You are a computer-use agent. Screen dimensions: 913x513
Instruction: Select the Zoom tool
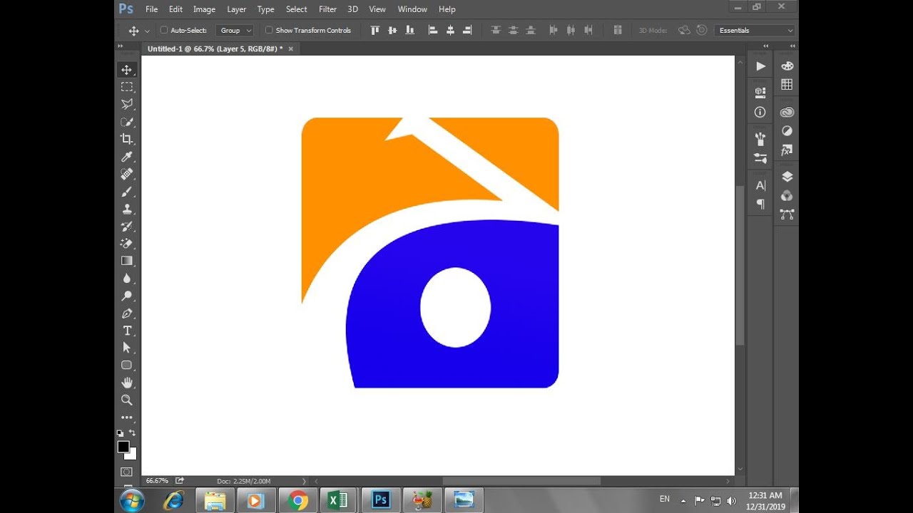pyautogui.click(x=127, y=400)
